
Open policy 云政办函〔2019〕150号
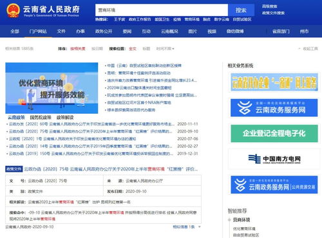pos(91,154)
